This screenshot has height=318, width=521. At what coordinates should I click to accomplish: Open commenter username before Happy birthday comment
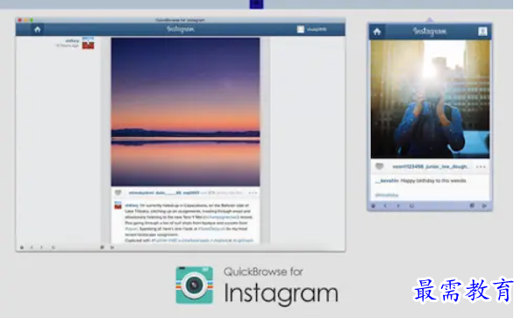[387, 181]
